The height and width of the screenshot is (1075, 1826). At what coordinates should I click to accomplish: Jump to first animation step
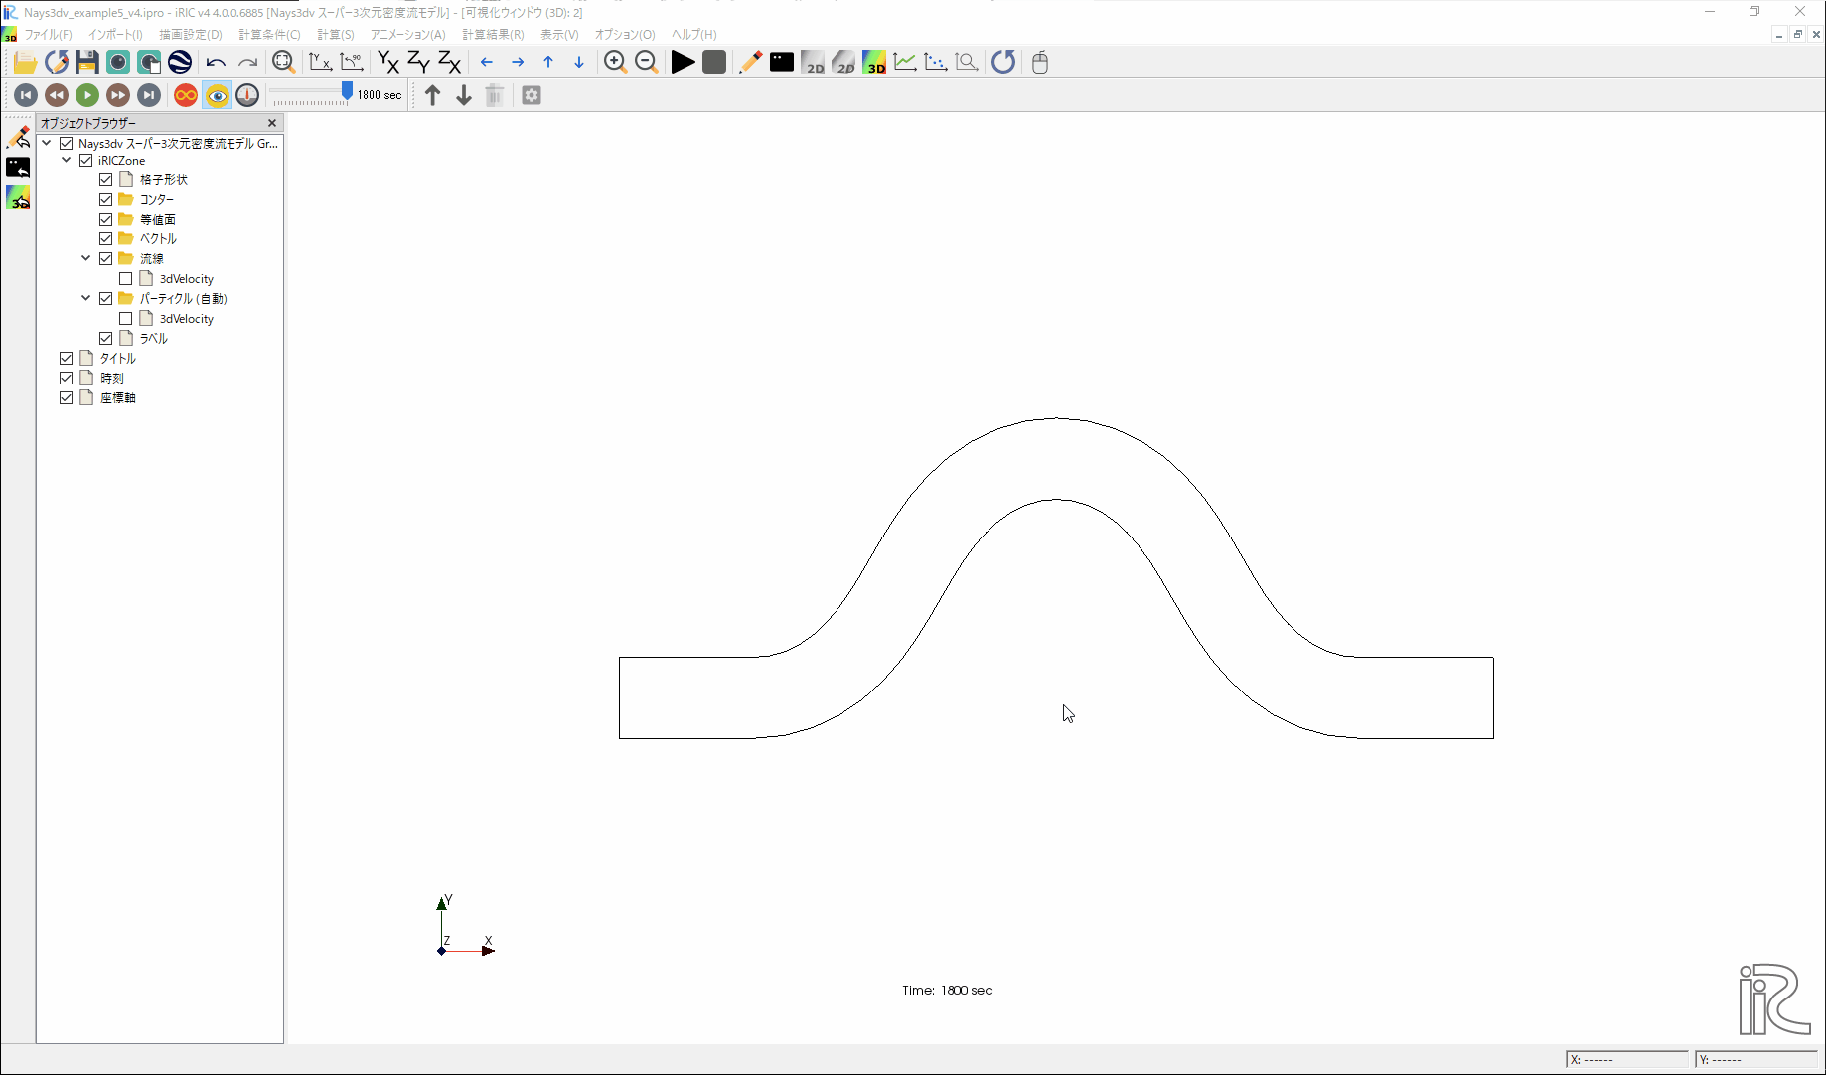pos(26,95)
